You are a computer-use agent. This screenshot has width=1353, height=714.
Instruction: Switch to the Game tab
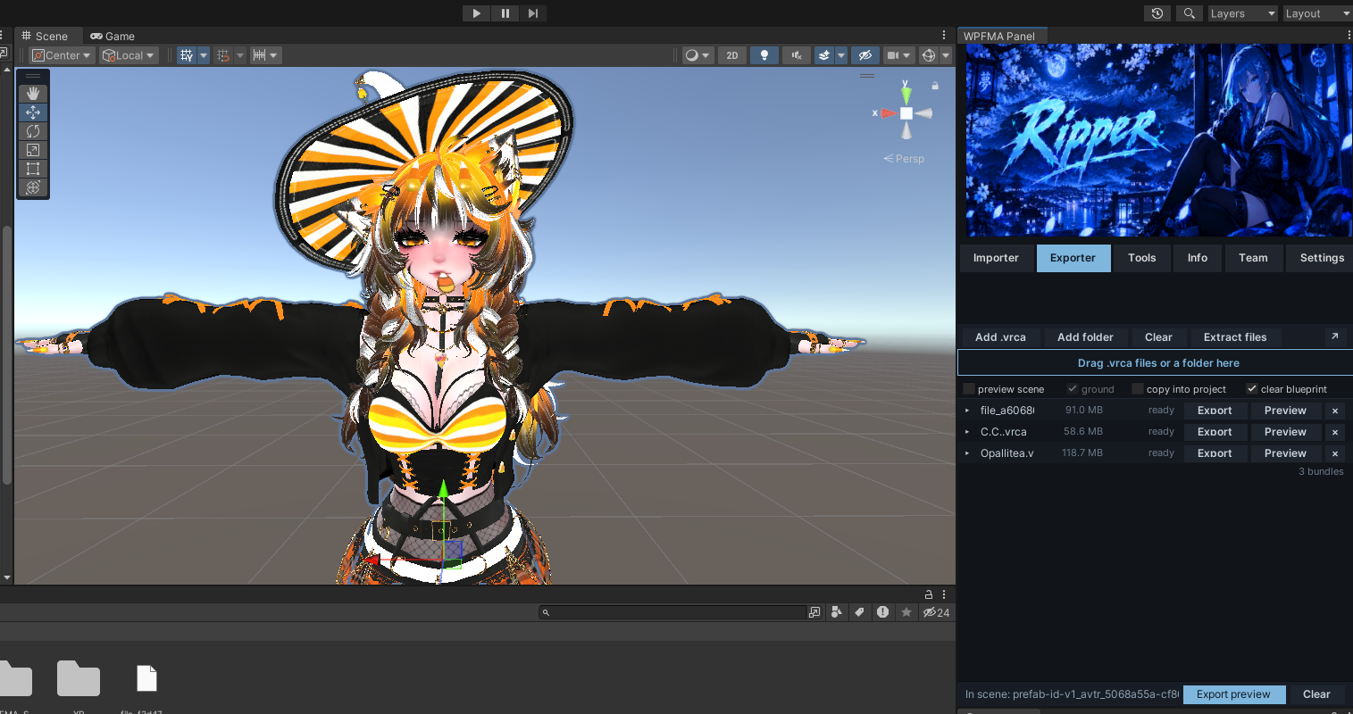[x=113, y=37]
